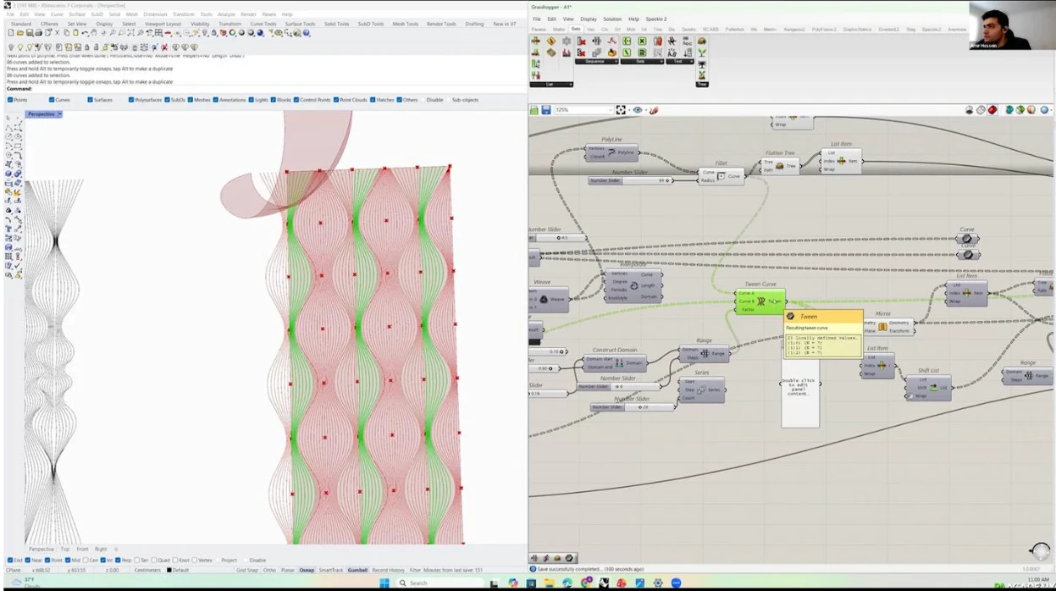The width and height of the screenshot is (1056, 591).
Task: Select the Fillet component icon
Action: pyautogui.click(x=722, y=176)
